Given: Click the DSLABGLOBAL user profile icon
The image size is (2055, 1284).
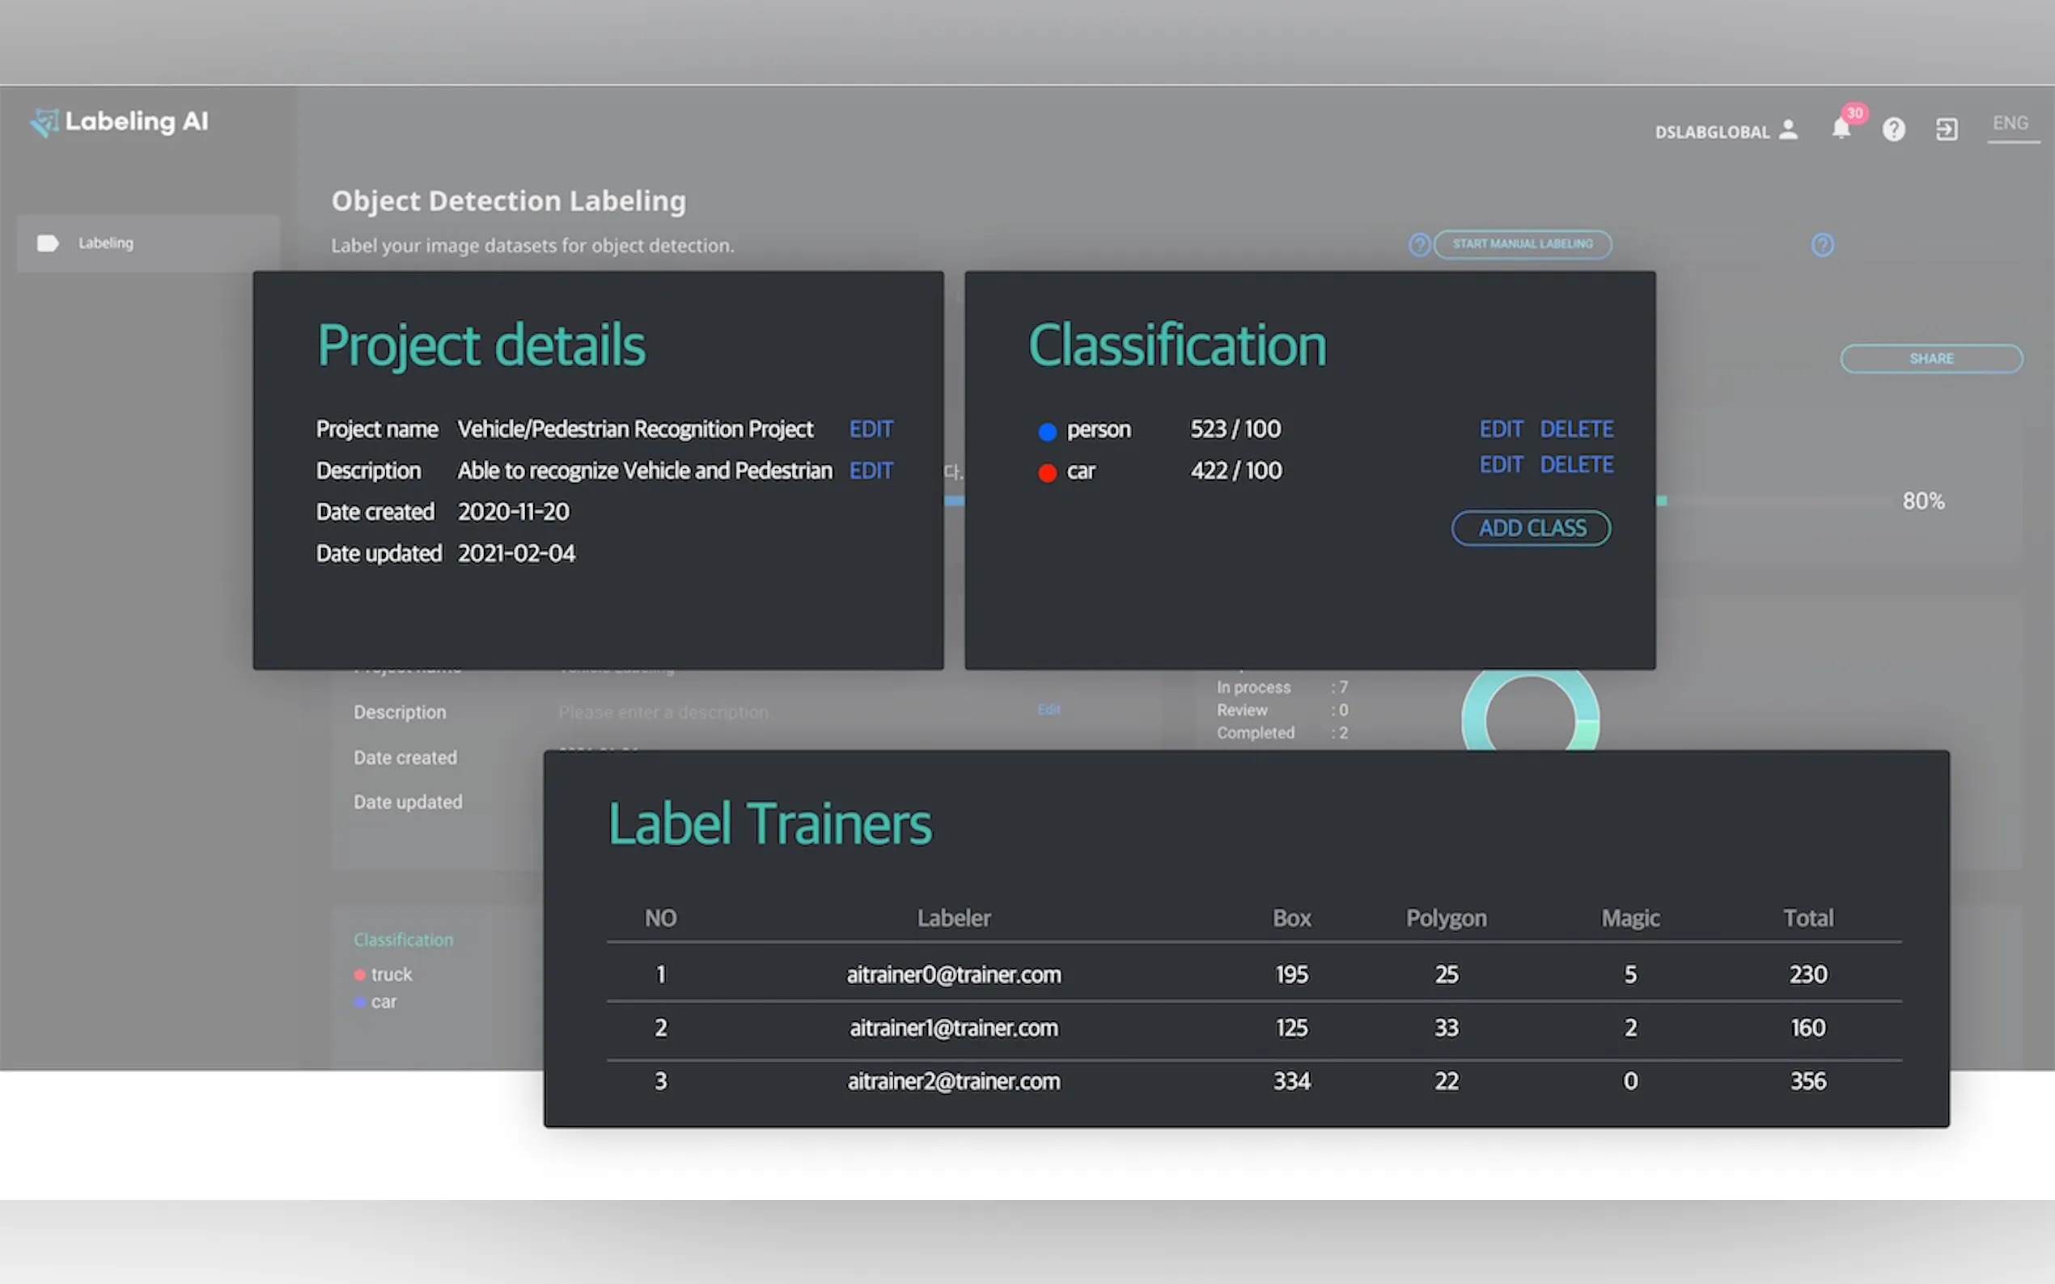Looking at the screenshot, I should point(1788,129).
